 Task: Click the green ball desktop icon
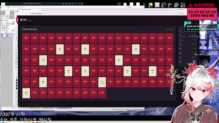pos(151,5)
